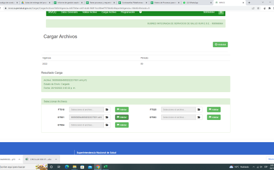Open the Programación menu
Image resolution: width=274 pixels, height=170 pixels.
tap(128, 12)
